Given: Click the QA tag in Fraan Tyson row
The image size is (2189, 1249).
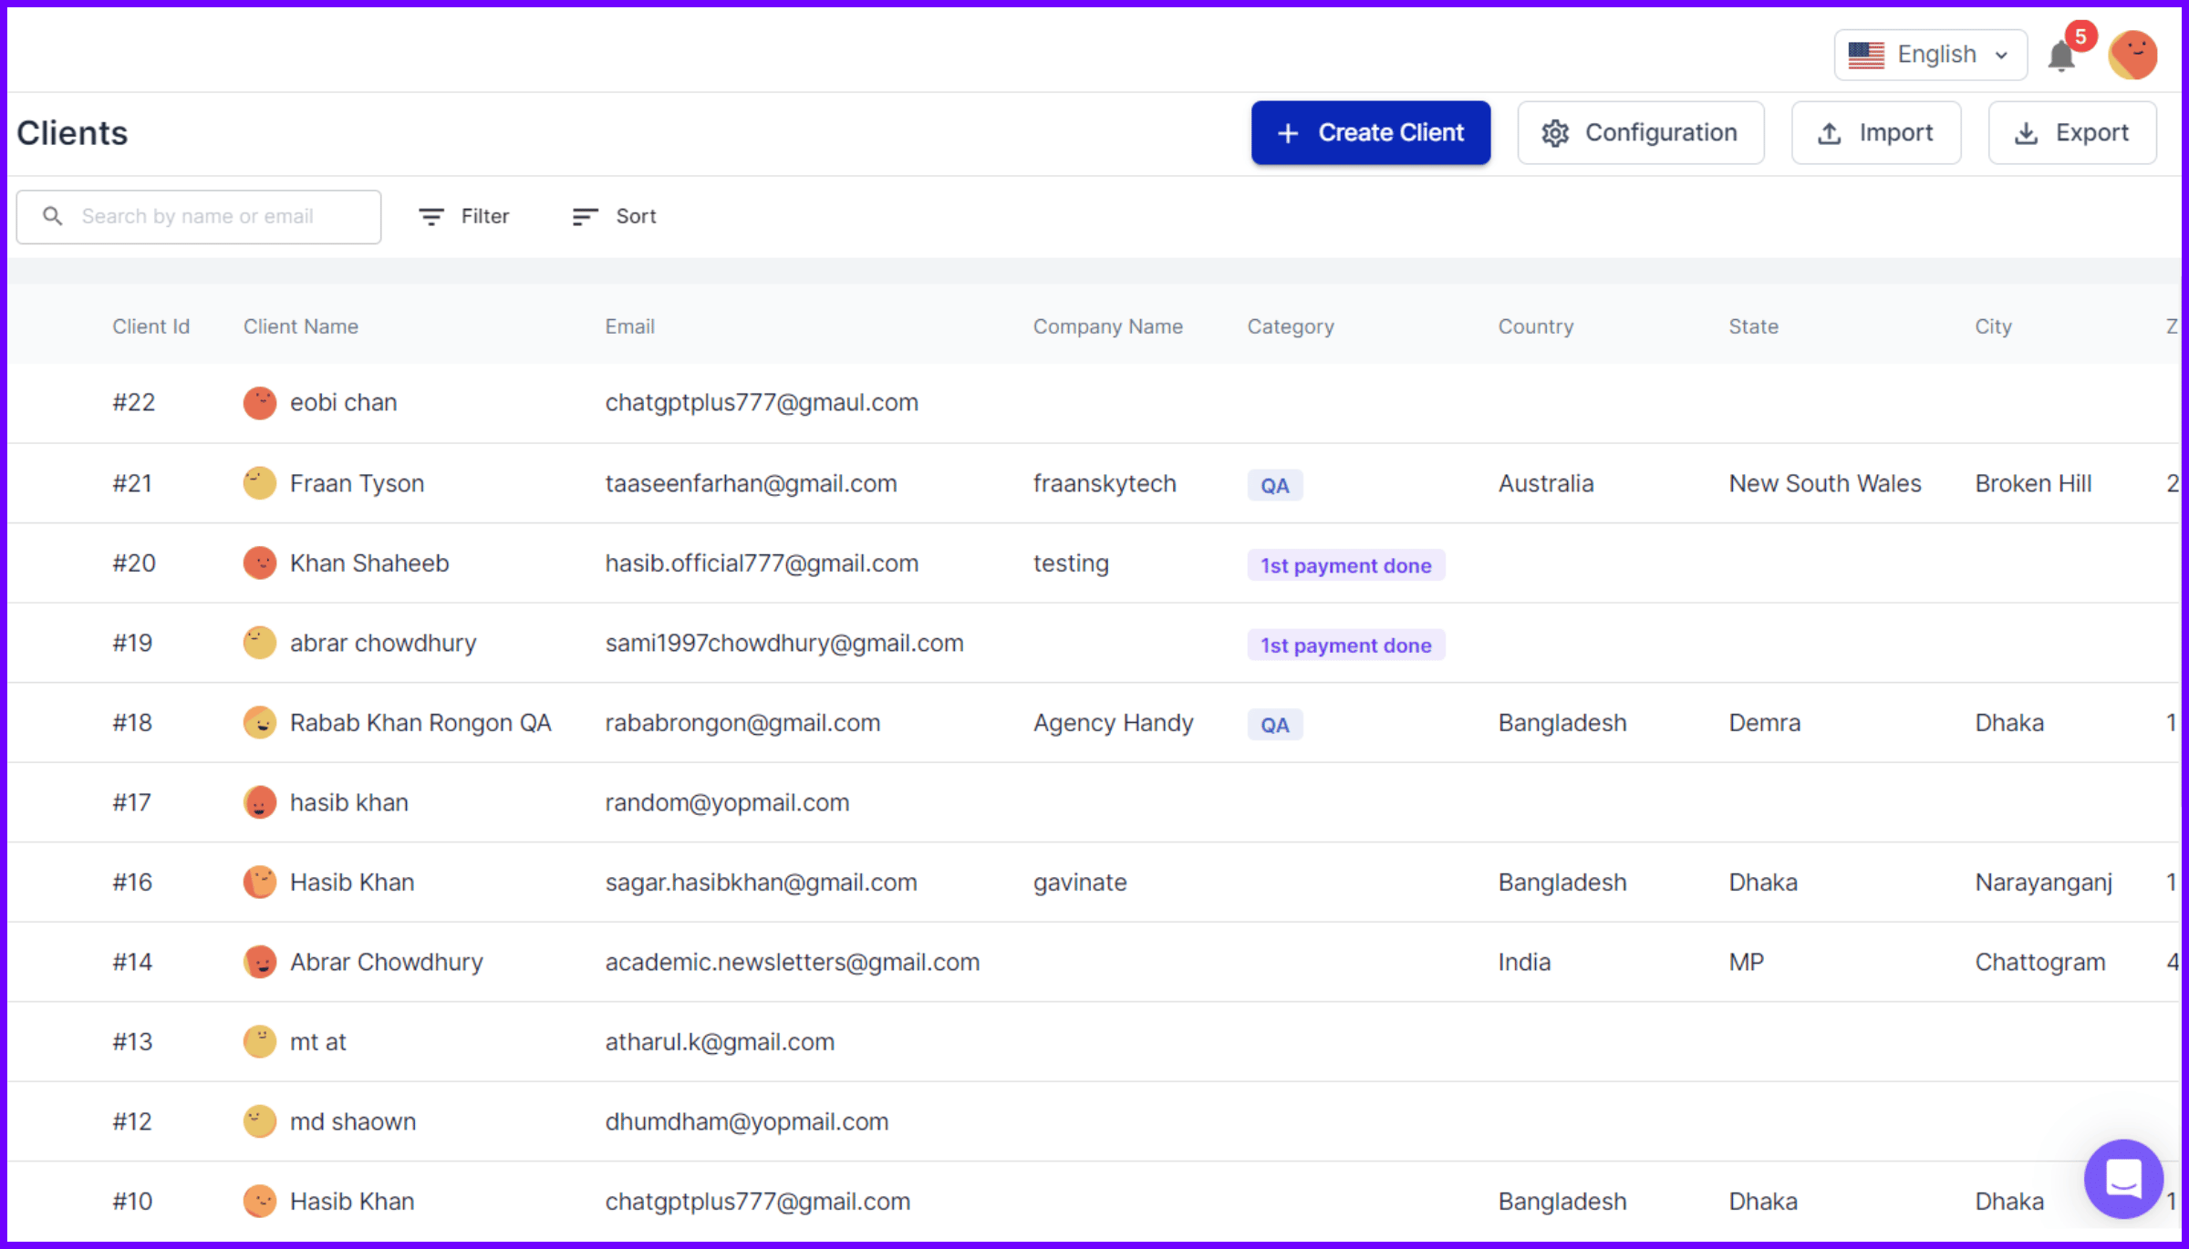Looking at the screenshot, I should (x=1274, y=485).
